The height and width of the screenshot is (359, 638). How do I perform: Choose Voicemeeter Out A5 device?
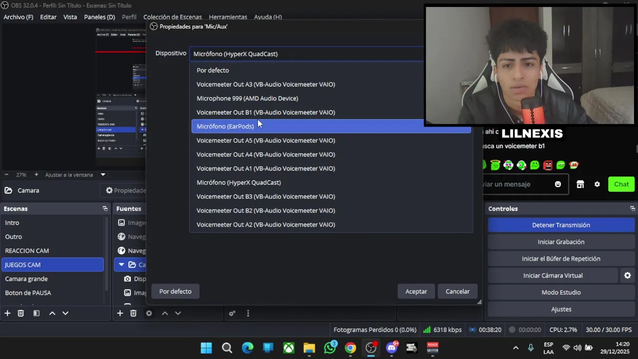tap(331, 140)
